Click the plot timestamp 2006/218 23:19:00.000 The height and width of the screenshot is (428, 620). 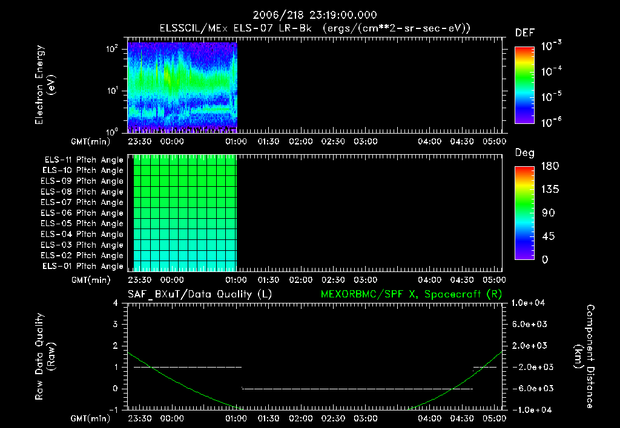[315, 15]
